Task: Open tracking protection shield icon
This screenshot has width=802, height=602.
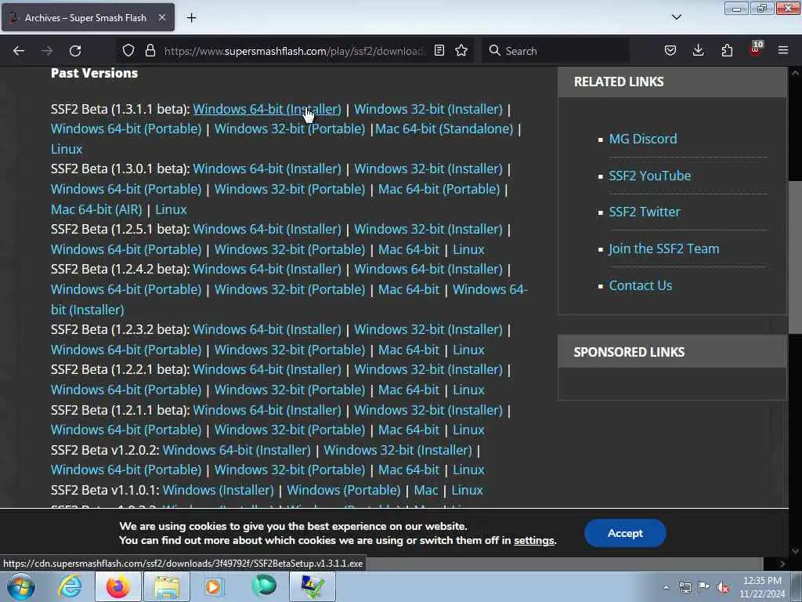Action: [128, 51]
